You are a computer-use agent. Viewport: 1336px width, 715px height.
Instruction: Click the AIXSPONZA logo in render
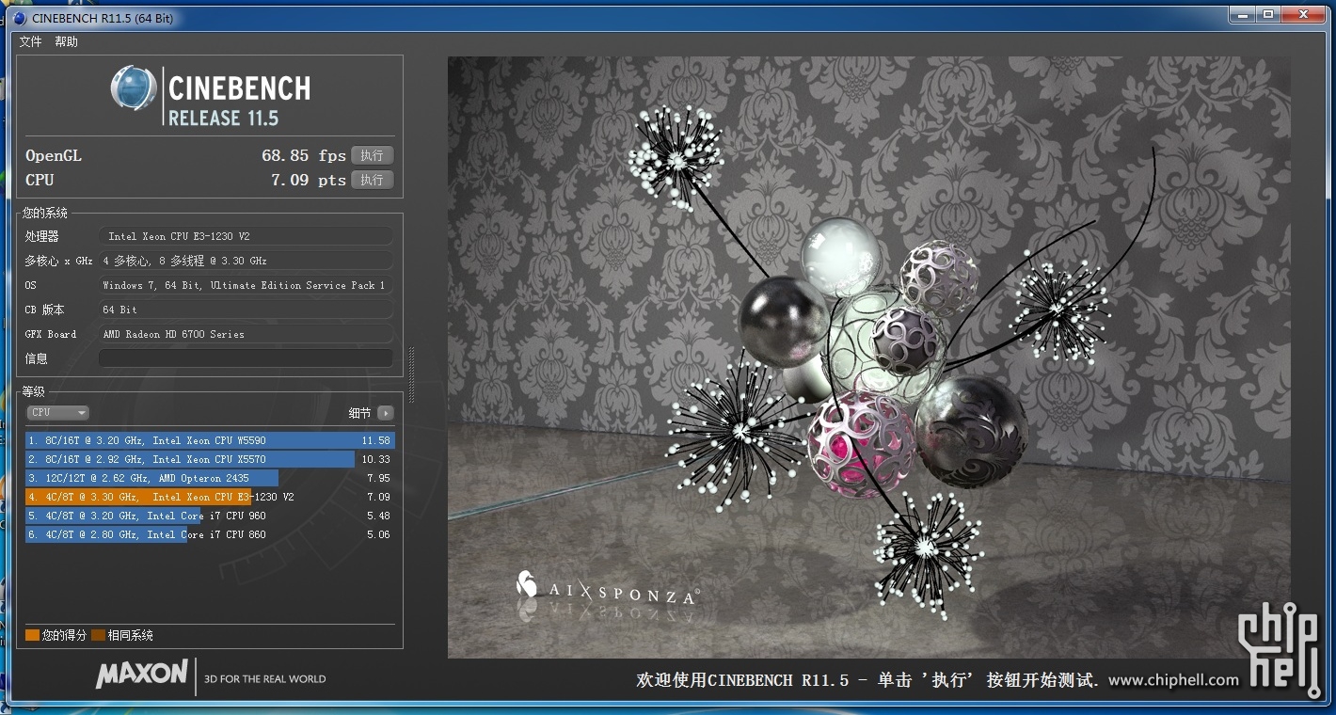click(x=608, y=590)
